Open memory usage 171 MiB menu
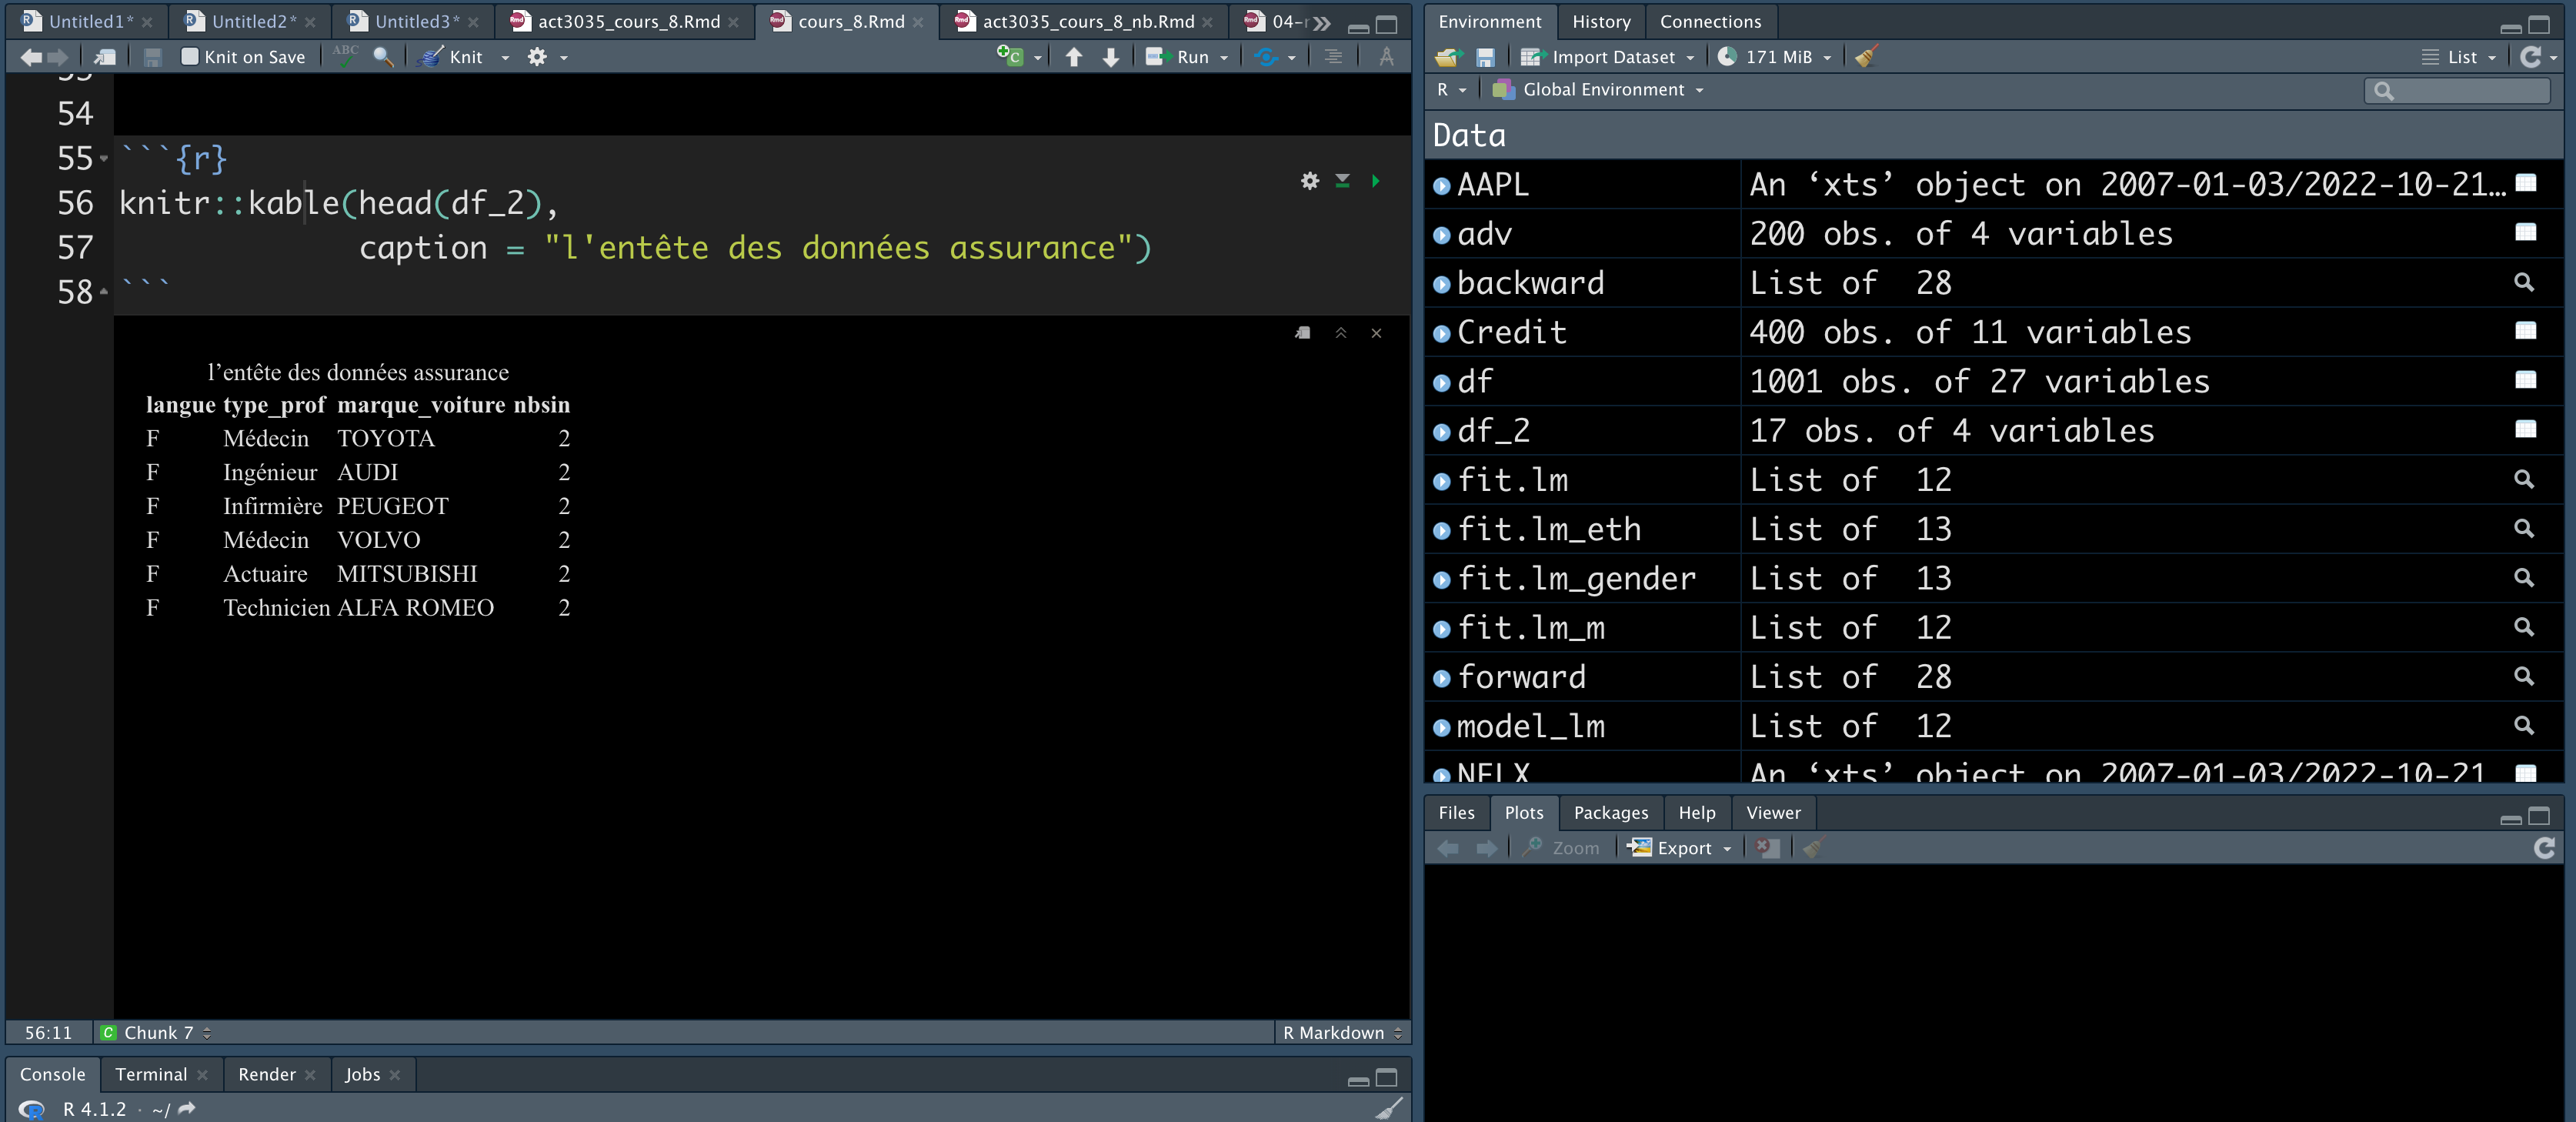2576x1122 pixels. 1774,57
